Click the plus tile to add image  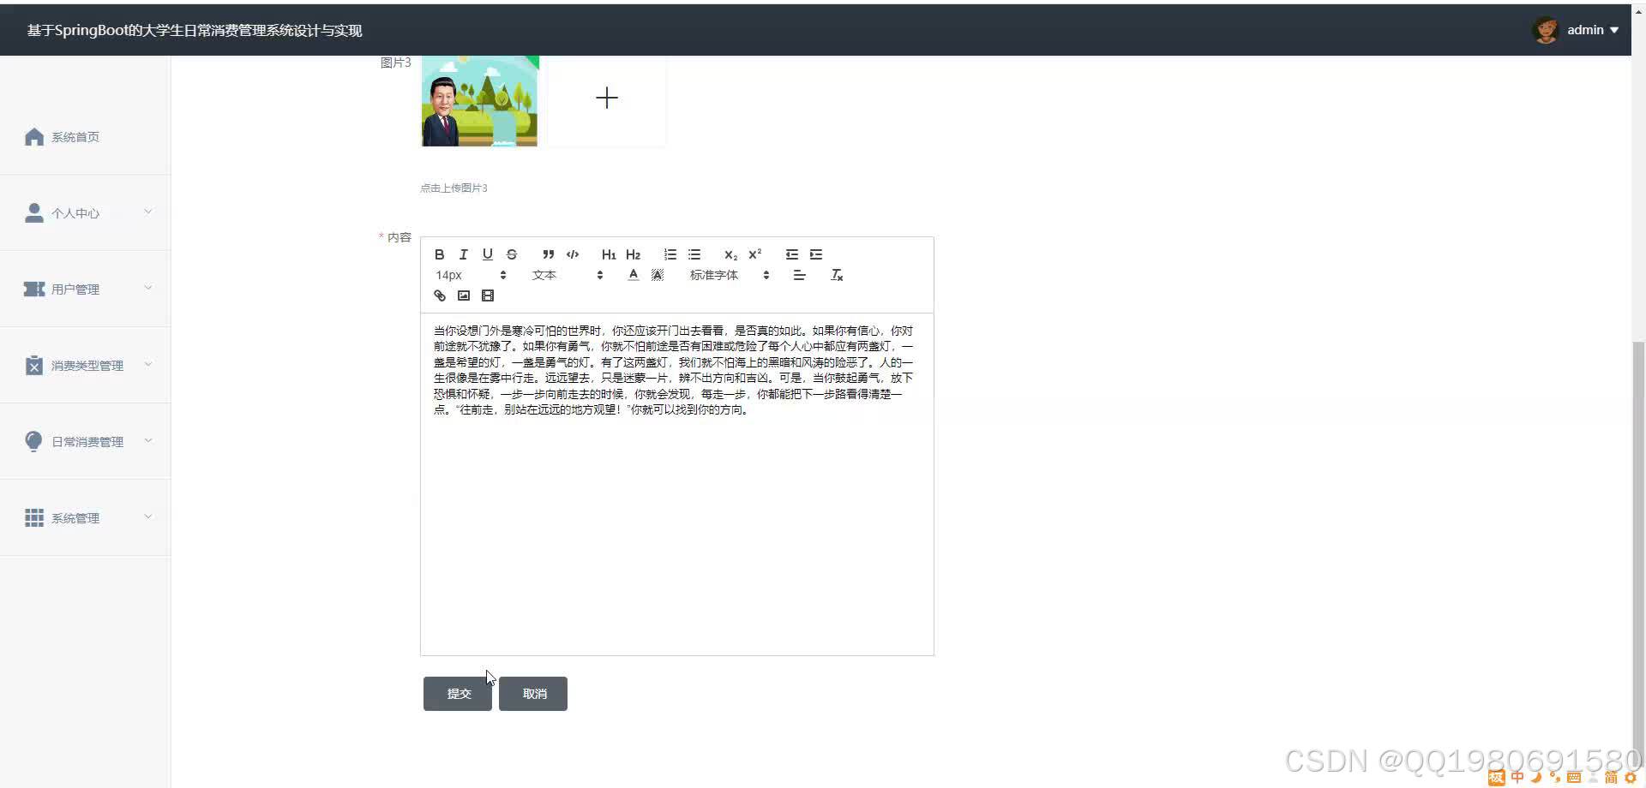tap(606, 97)
